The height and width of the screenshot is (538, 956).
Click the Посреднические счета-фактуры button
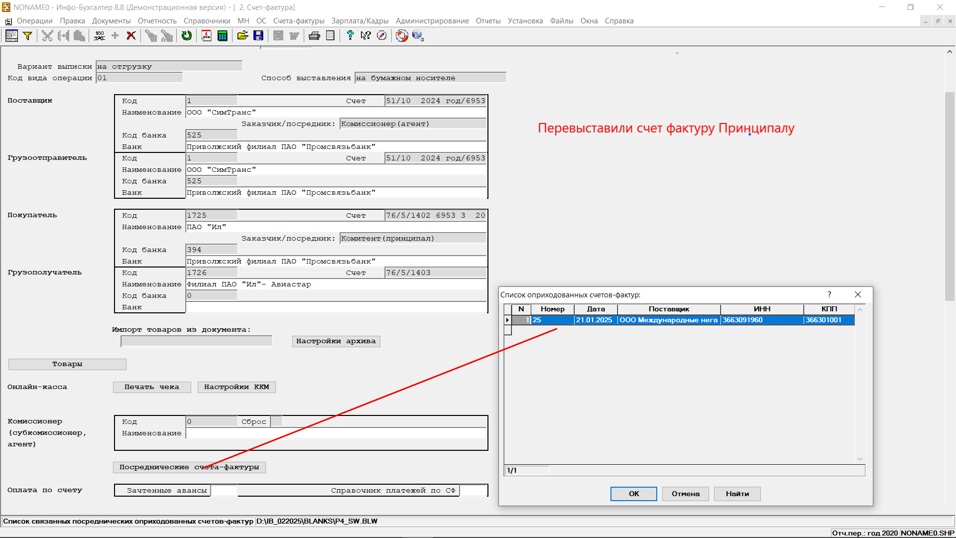click(189, 467)
